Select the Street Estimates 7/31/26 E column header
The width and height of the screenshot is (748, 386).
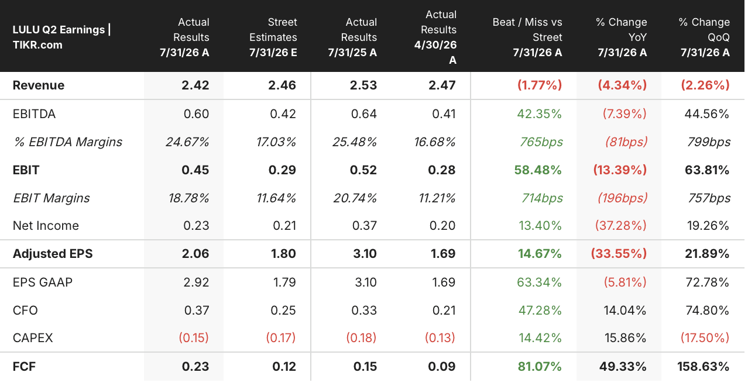[x=273, y=37]
